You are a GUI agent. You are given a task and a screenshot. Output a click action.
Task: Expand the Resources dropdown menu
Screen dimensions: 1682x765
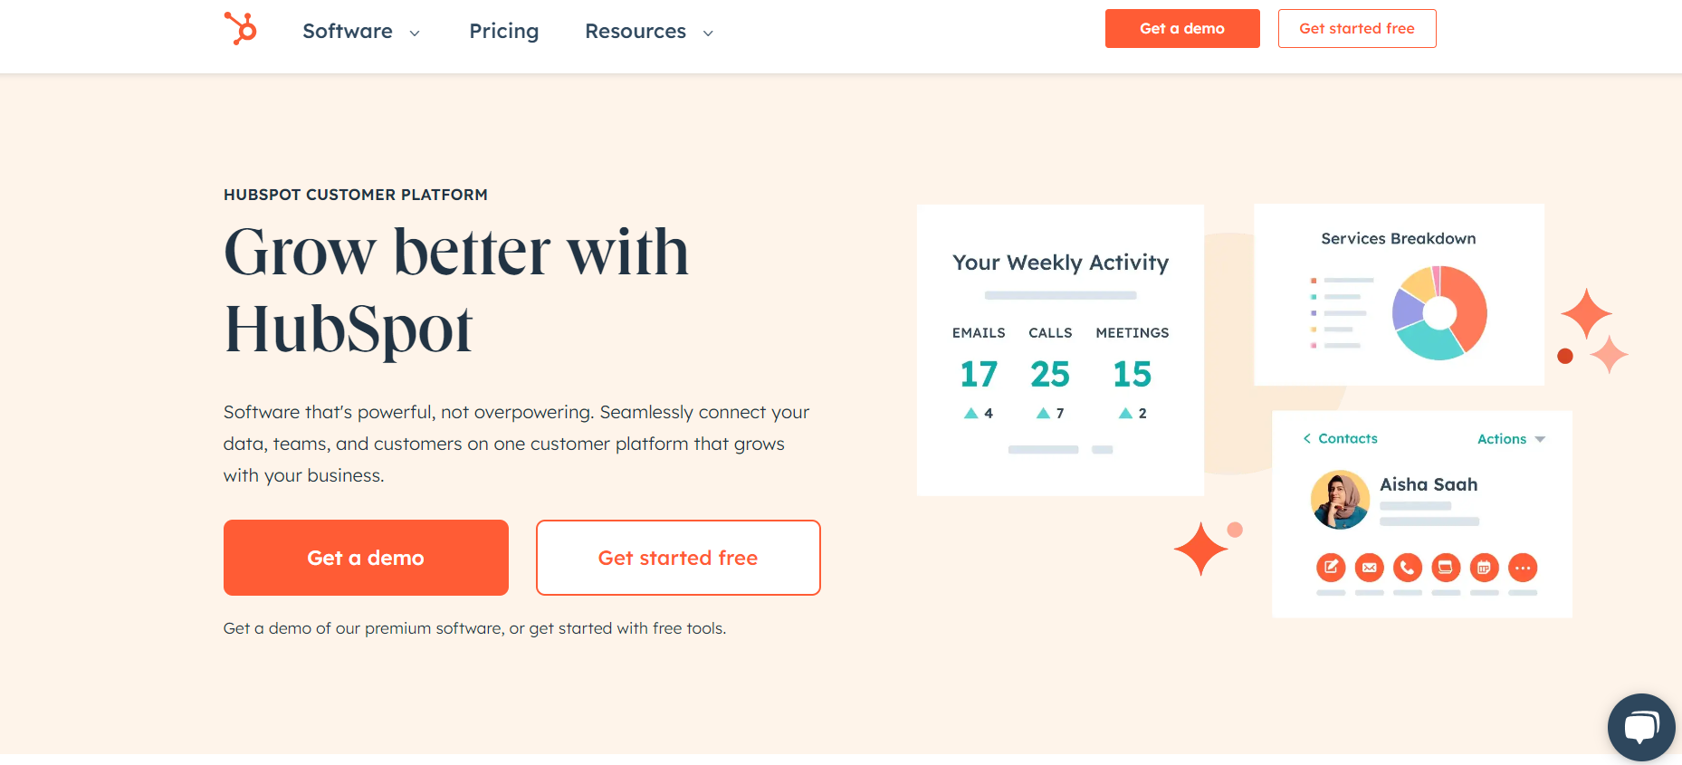pyautogui.click(x=650, y=32)
